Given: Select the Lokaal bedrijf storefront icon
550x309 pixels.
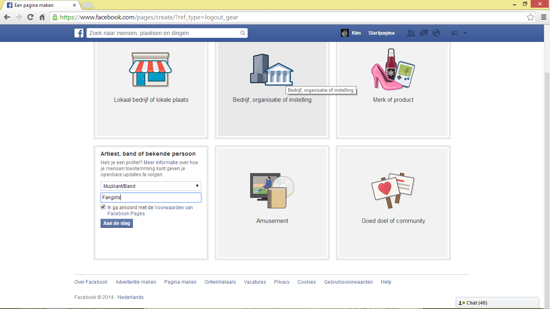Looking at the screenshot, I should [x=150, y=69].
